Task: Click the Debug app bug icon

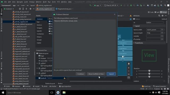Action: [131, 5]
